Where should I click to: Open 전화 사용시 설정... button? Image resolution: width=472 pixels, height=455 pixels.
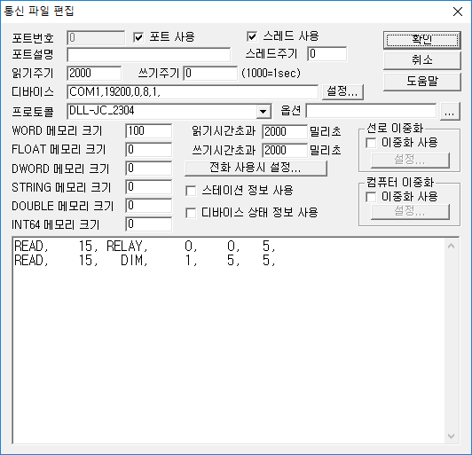[256, 168]
